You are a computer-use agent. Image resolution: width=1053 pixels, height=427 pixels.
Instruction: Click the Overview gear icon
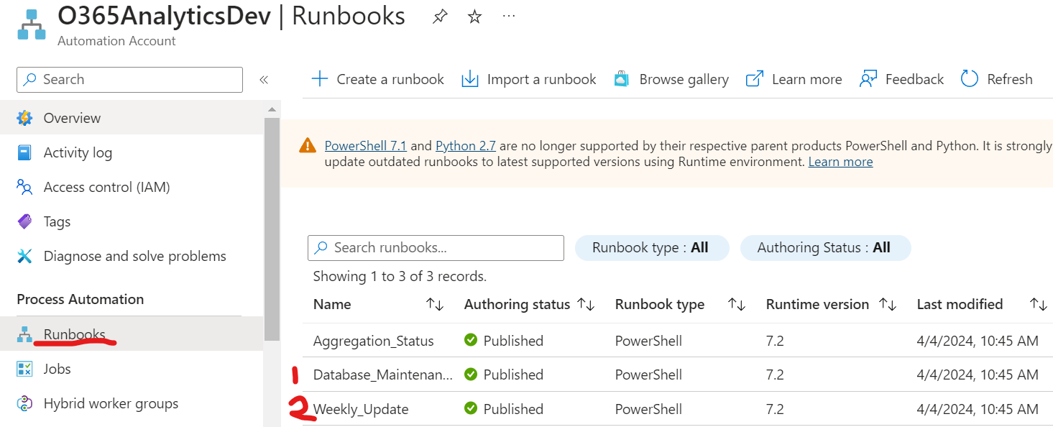tap(24, 118)
